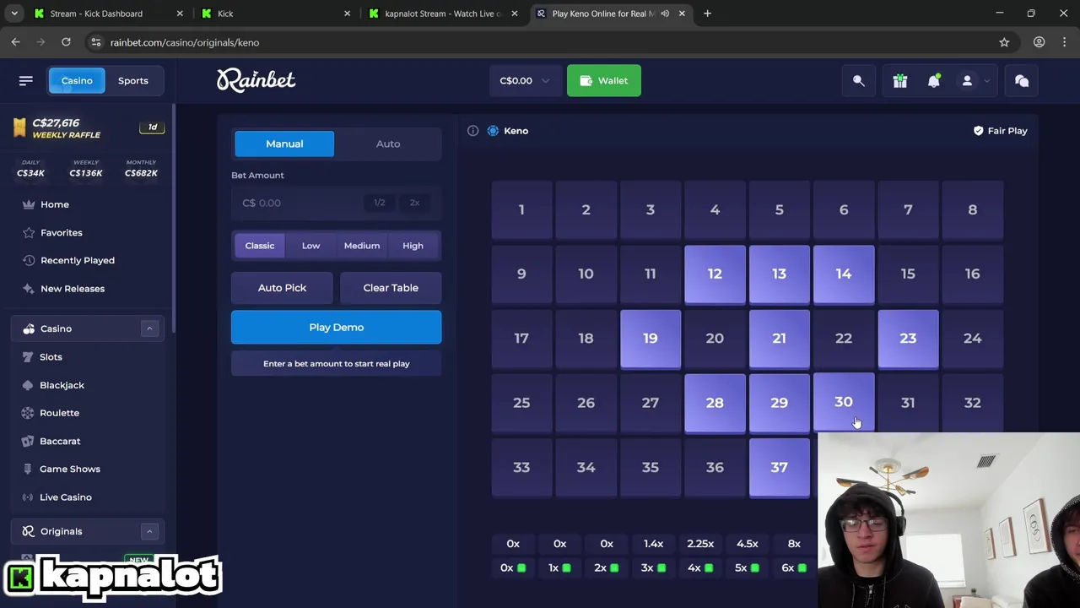
Task: Click the Recently Played clock icon
Action: click(29, 260)
